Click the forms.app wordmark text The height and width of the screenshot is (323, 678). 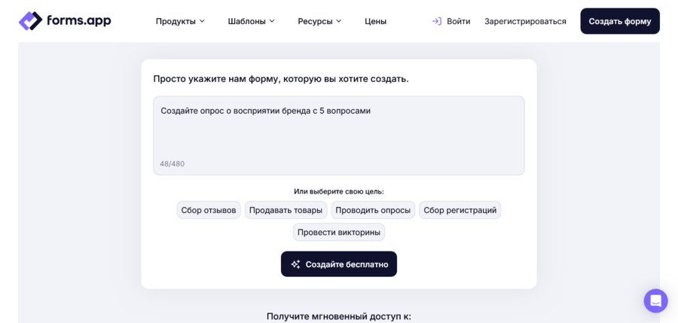78,20
